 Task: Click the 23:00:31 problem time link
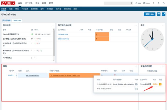[11, 75]
